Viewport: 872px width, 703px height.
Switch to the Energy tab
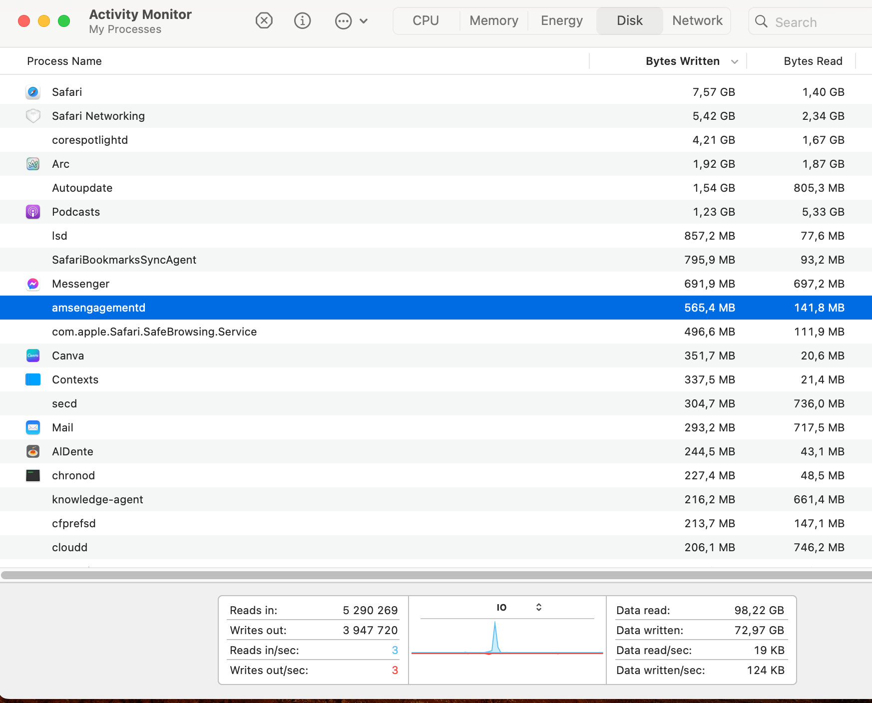pos(562,20)
